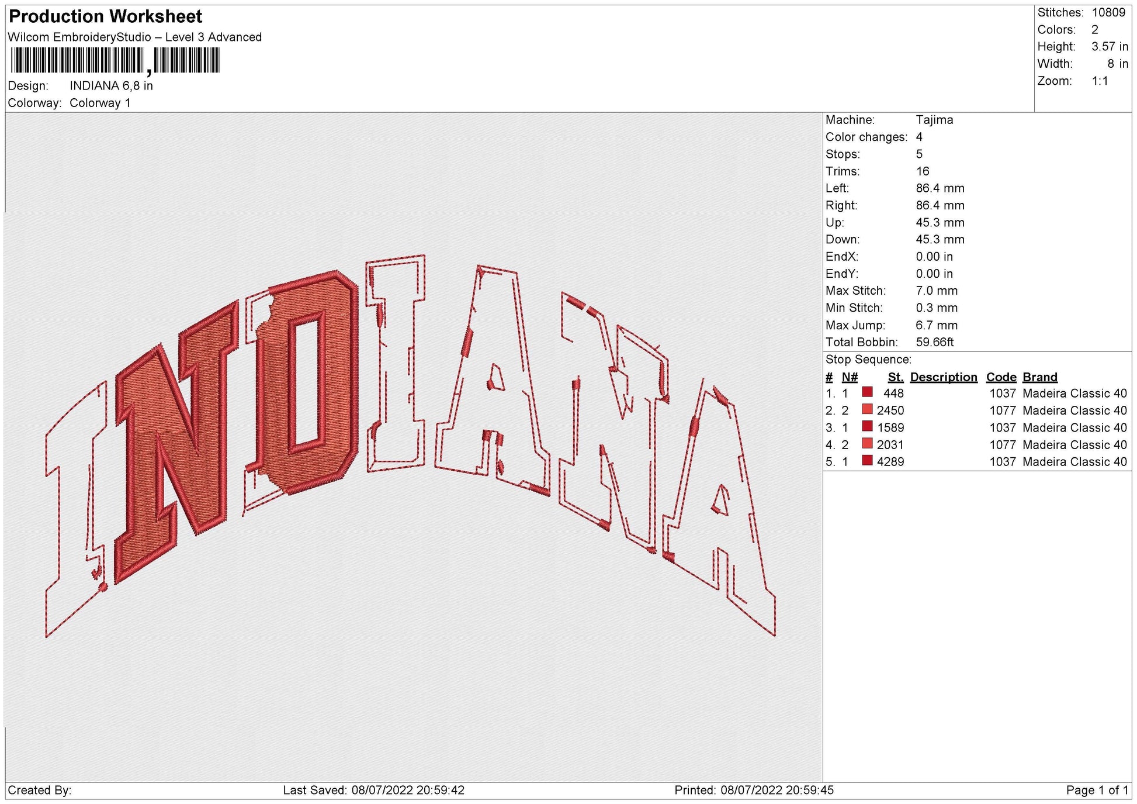The height and width of the screenshot is (804, 1137).
Task: Click the Tajima machine icon value
Action: [x=935, y=120]
